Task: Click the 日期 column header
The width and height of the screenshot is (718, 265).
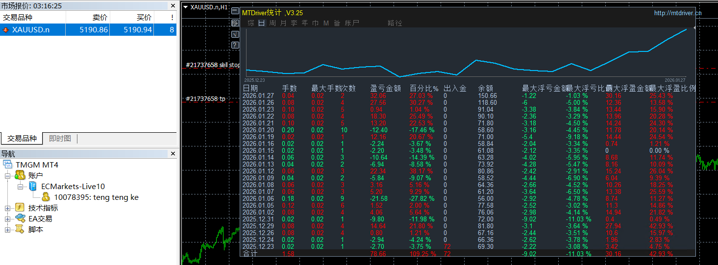Action: [x=250, y=89]
